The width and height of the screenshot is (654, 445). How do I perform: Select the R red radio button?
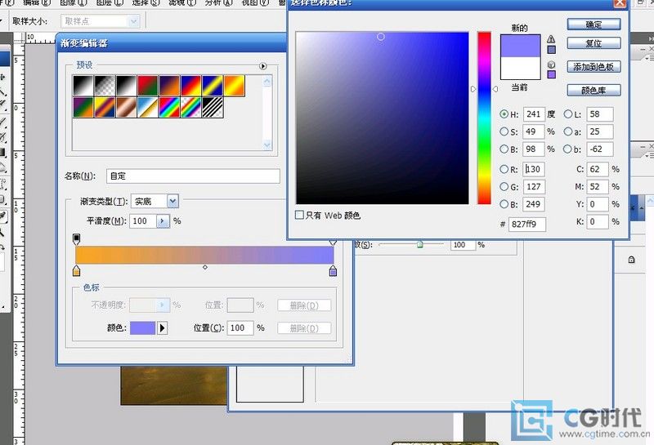504,169
